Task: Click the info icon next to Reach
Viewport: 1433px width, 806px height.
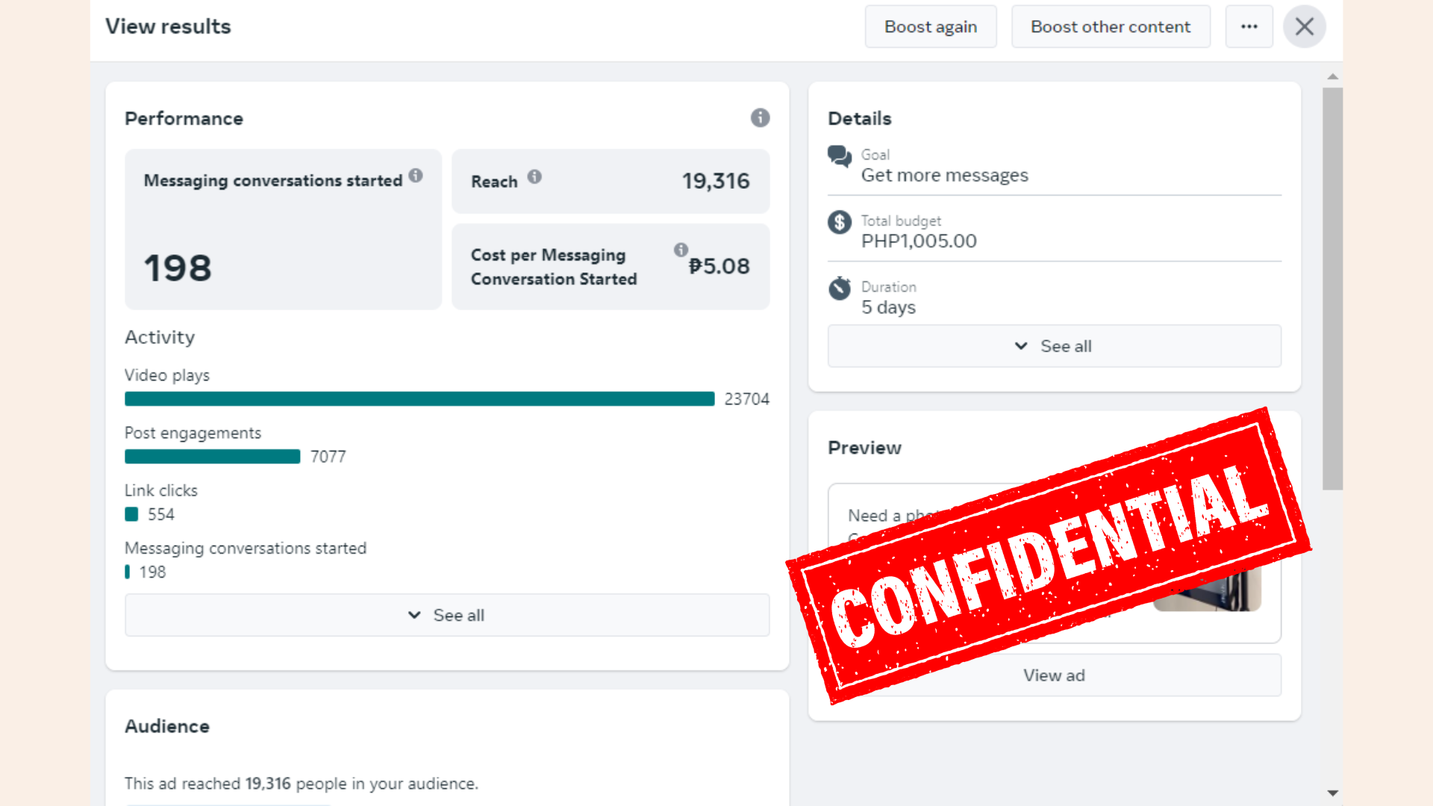Action: point(534,177)
